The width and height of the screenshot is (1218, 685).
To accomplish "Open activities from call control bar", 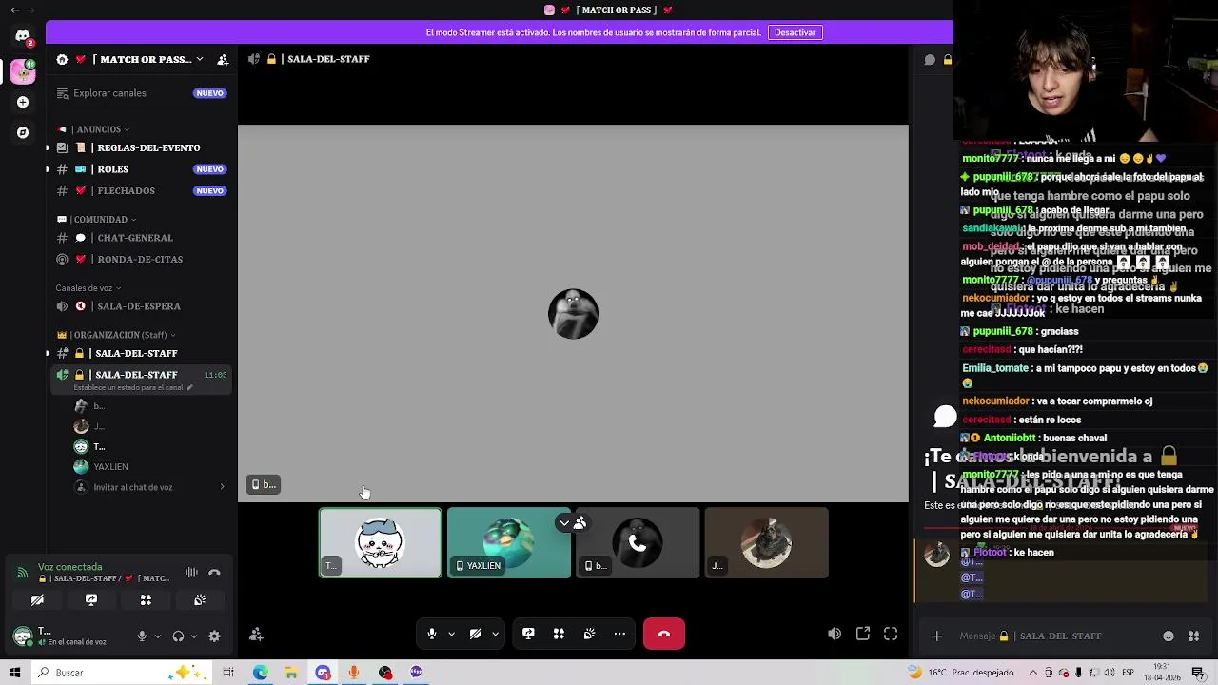I will [x=559, y=634].
